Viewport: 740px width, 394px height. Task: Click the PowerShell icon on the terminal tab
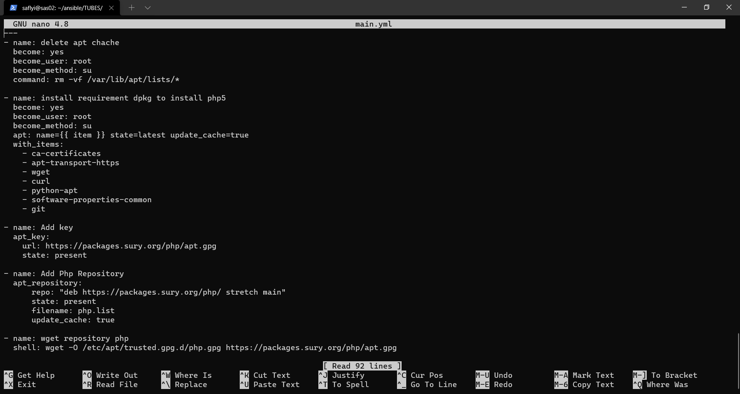[x=13, y=8]
